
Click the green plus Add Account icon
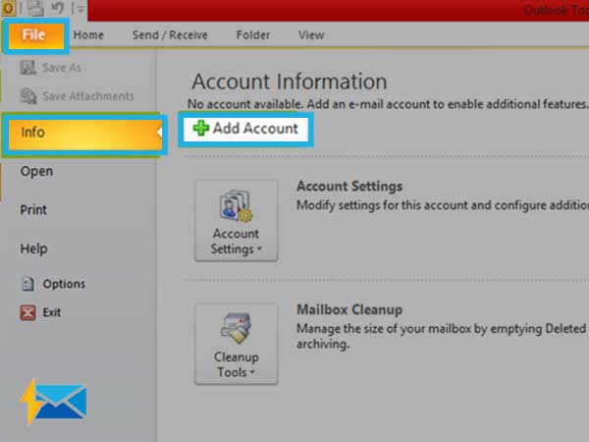[201, 128]
